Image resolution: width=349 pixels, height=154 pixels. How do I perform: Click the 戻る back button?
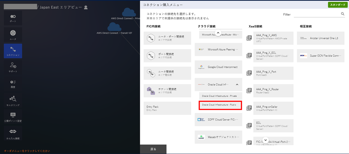pyautogui.click(x=153, y=149)
